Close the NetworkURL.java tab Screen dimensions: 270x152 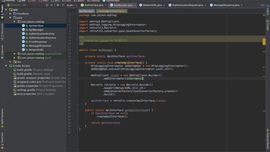click(164, 5)
